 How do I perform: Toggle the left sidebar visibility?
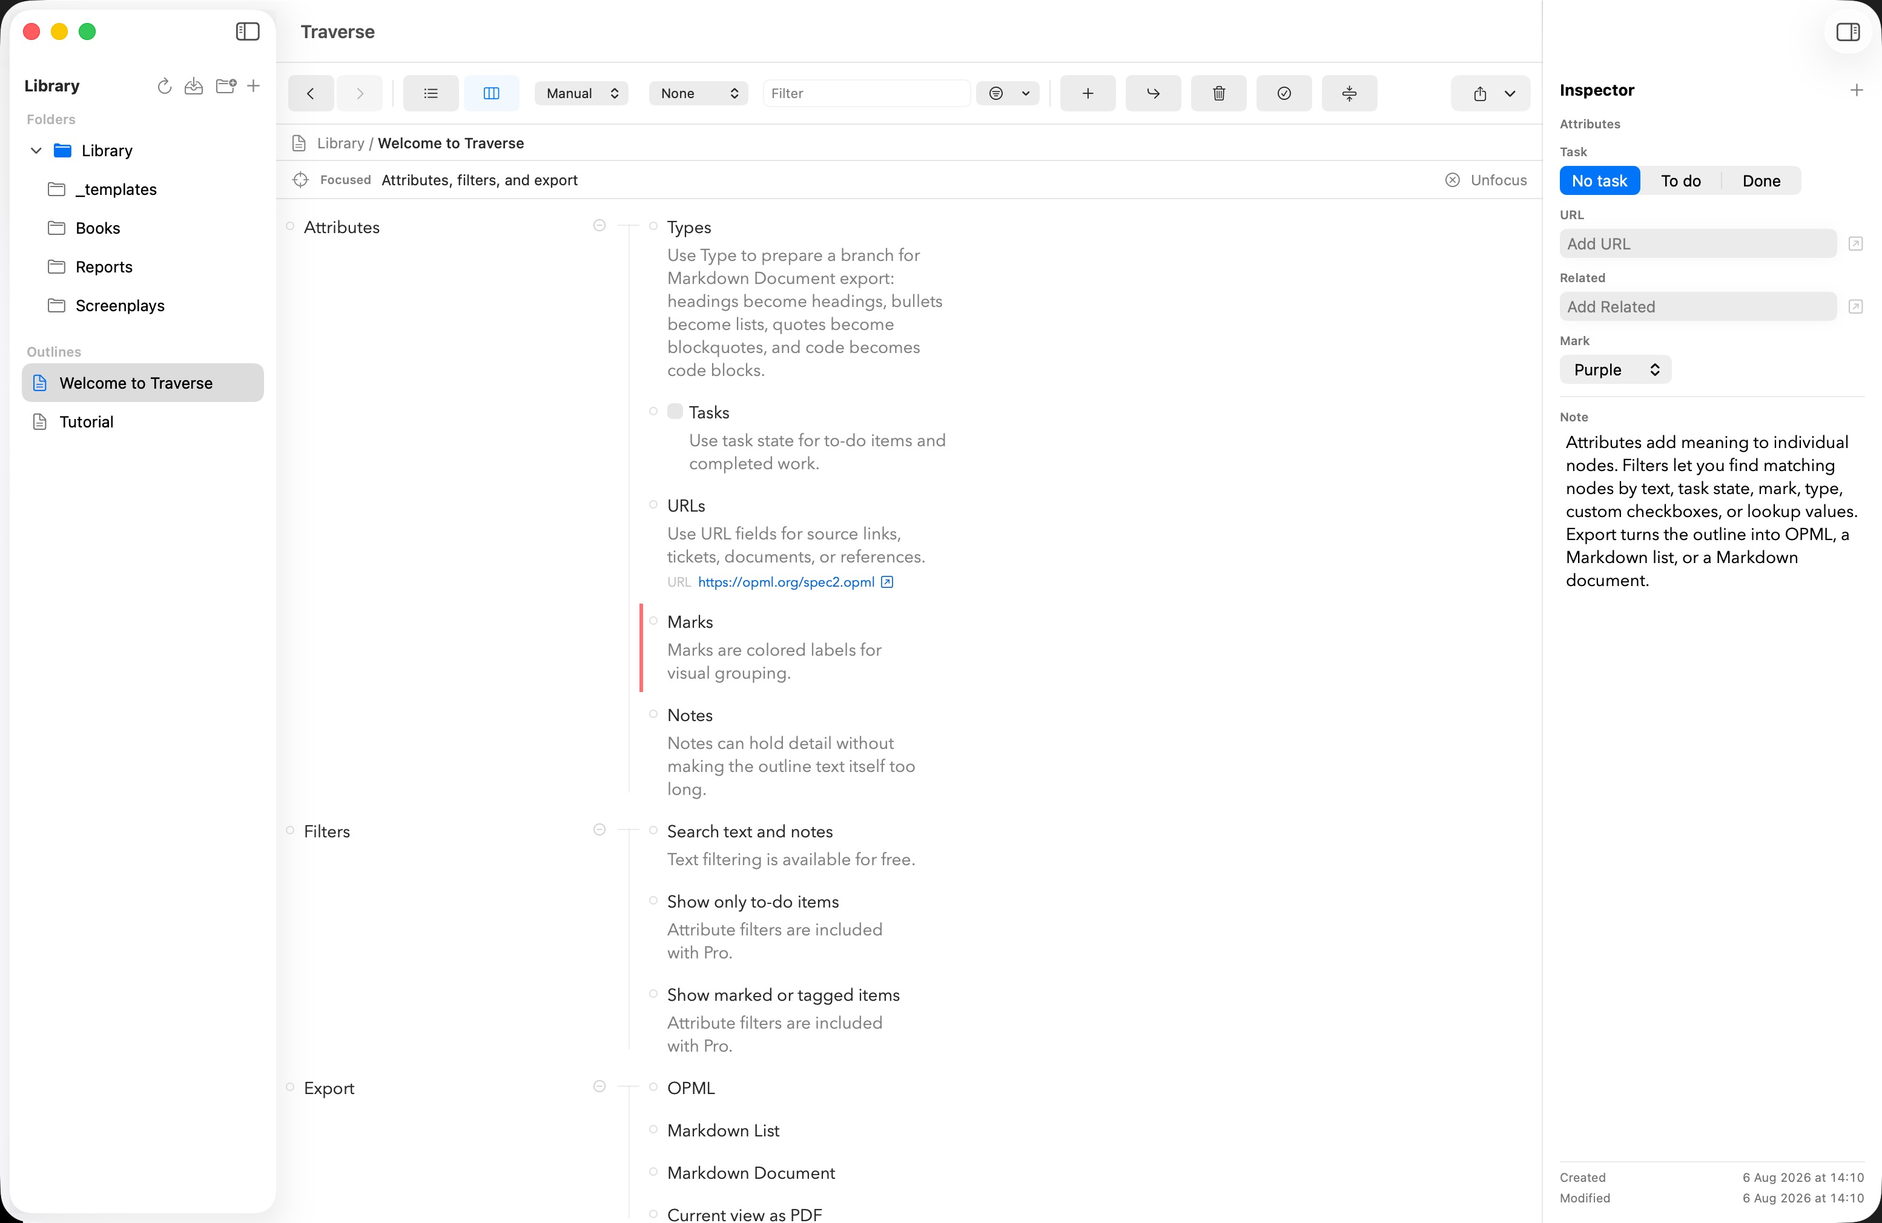(248, 31)
